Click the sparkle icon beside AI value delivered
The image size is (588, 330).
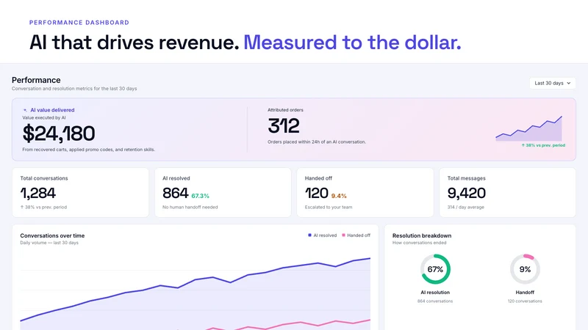tap(25, 110)
